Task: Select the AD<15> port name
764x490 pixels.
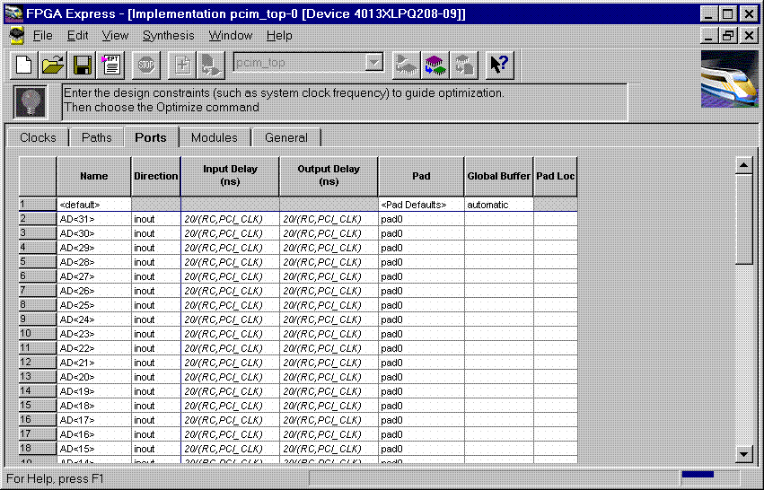Action: 94,449
